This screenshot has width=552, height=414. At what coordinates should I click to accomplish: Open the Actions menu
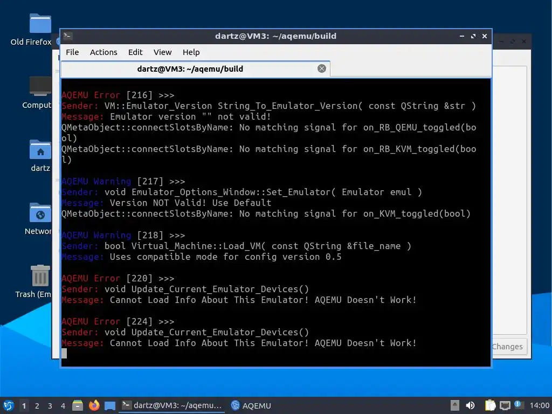103,52
